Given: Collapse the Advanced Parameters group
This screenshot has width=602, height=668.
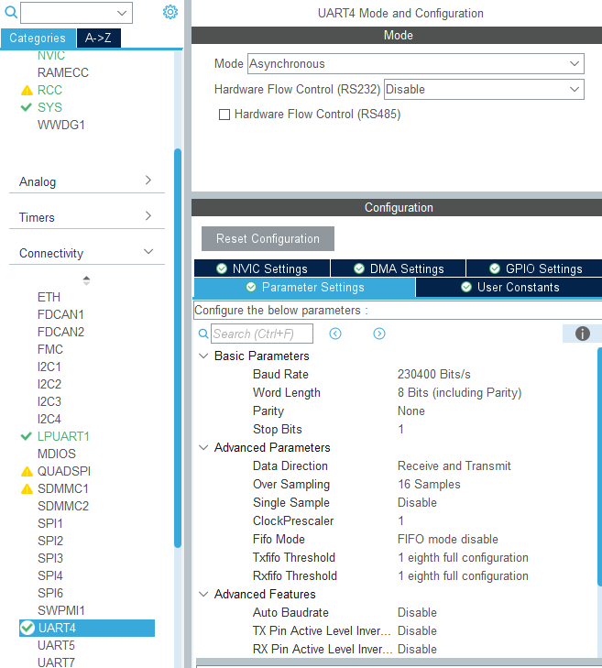Looking at the screenshot, I should 203,448.
